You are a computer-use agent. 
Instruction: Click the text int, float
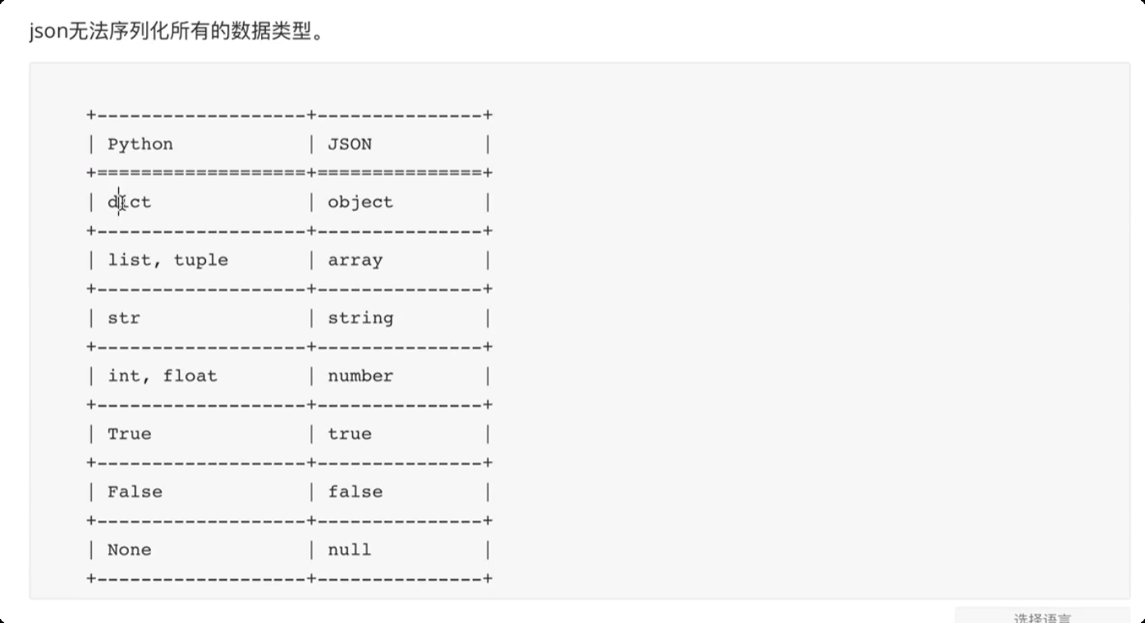pos(163,376)
